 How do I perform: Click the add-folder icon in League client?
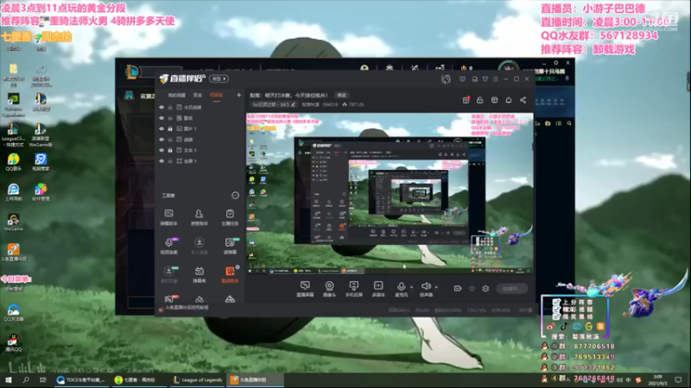tap(548, 123)
